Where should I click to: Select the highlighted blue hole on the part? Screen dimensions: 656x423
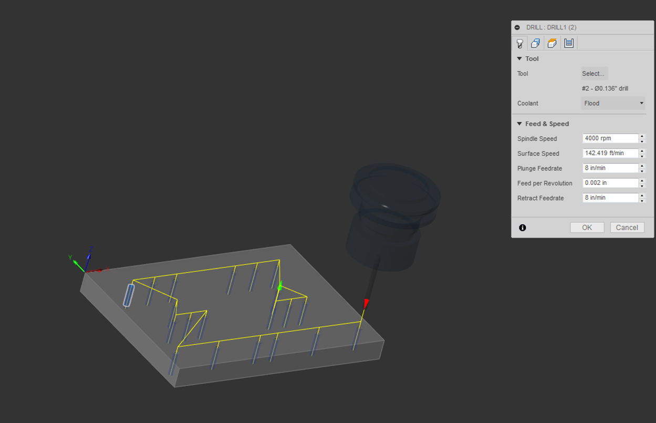[x=129, y=295]
